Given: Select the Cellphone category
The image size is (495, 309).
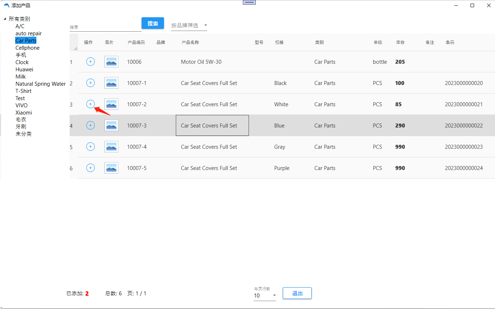Looking at the screenshot, I should click(27, 48).
